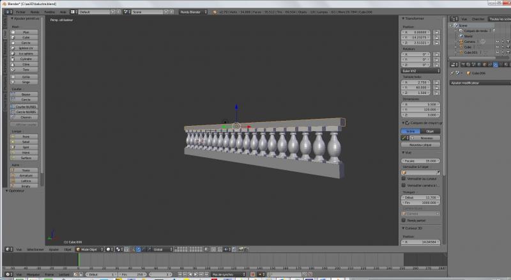Open the Fichier menu
The height and width of the screenshot is (280, 511).
[x=21, y=12]
